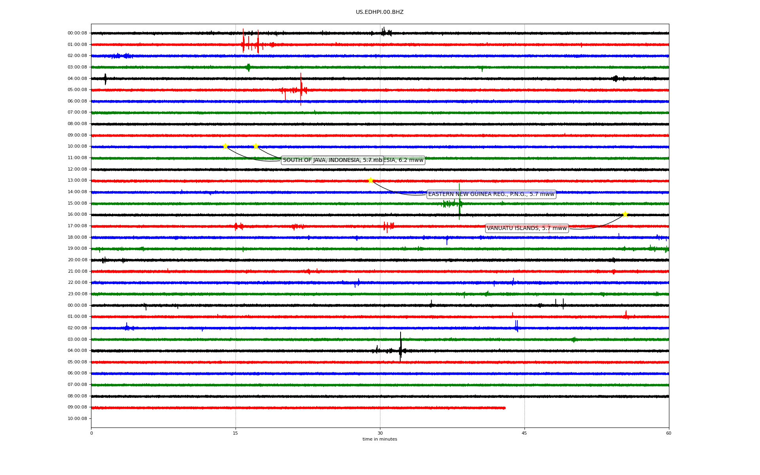
Task: Click the star linked to the SOUTH OF JAVA label
Action: pos(225,146)
